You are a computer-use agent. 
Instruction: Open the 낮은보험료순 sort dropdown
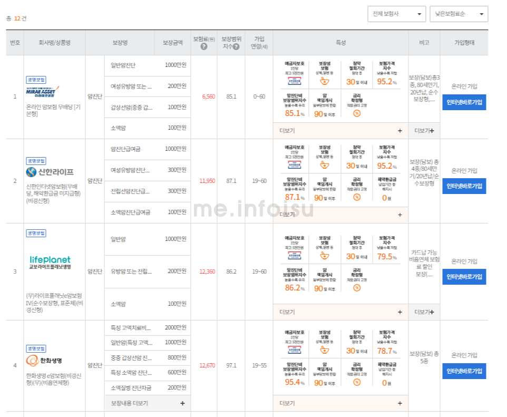[459, 14]
